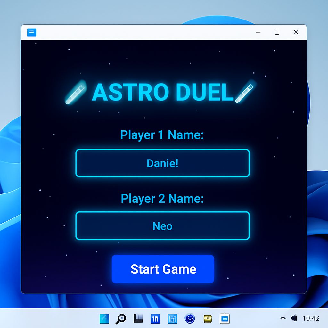Close the Astro Duel window
The width and height of the screenshot is (328, 328).
click(x=296, y=32)
